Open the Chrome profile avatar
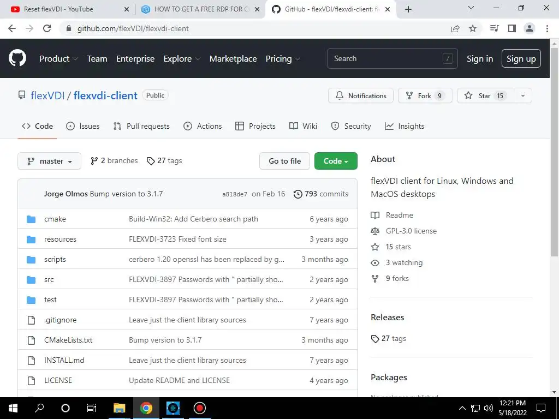 pyautogui.click(x=530, y=28)
